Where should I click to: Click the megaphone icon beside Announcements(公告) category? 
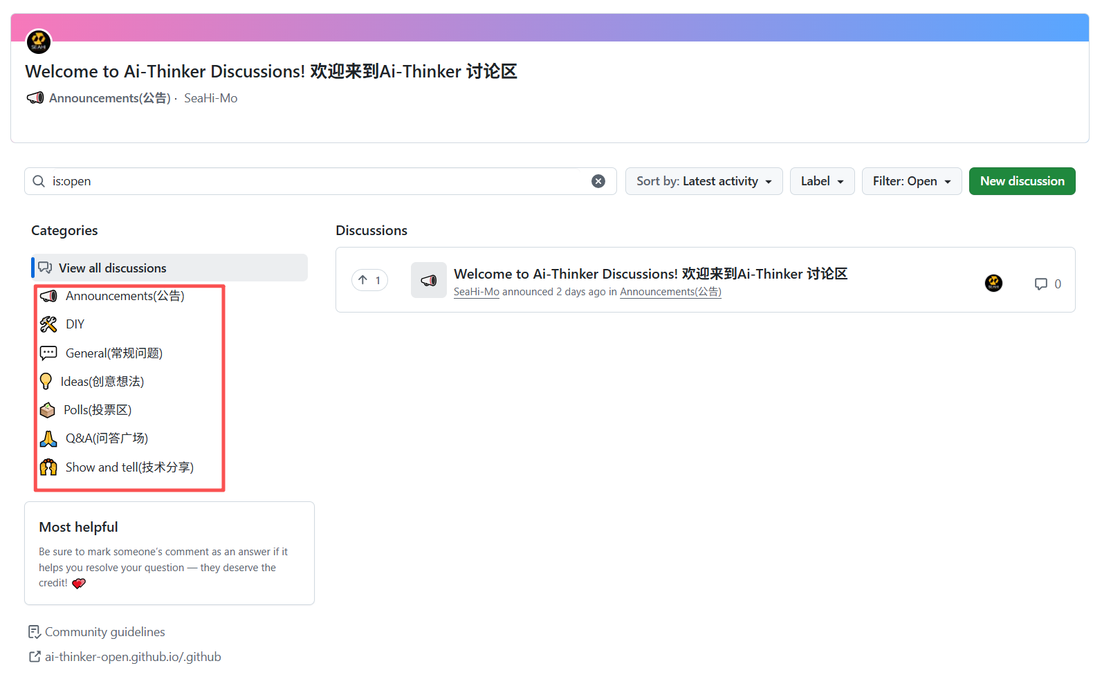48,296
